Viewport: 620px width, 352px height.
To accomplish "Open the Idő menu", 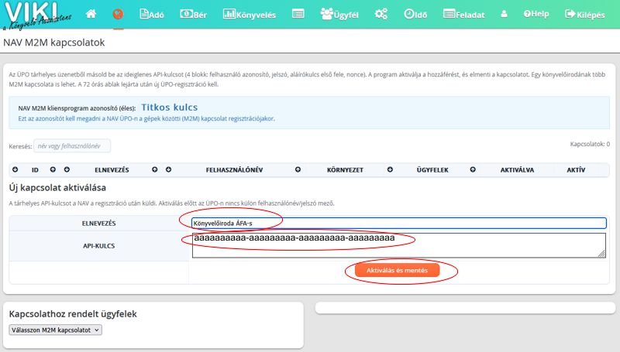I will pos(415,14).
